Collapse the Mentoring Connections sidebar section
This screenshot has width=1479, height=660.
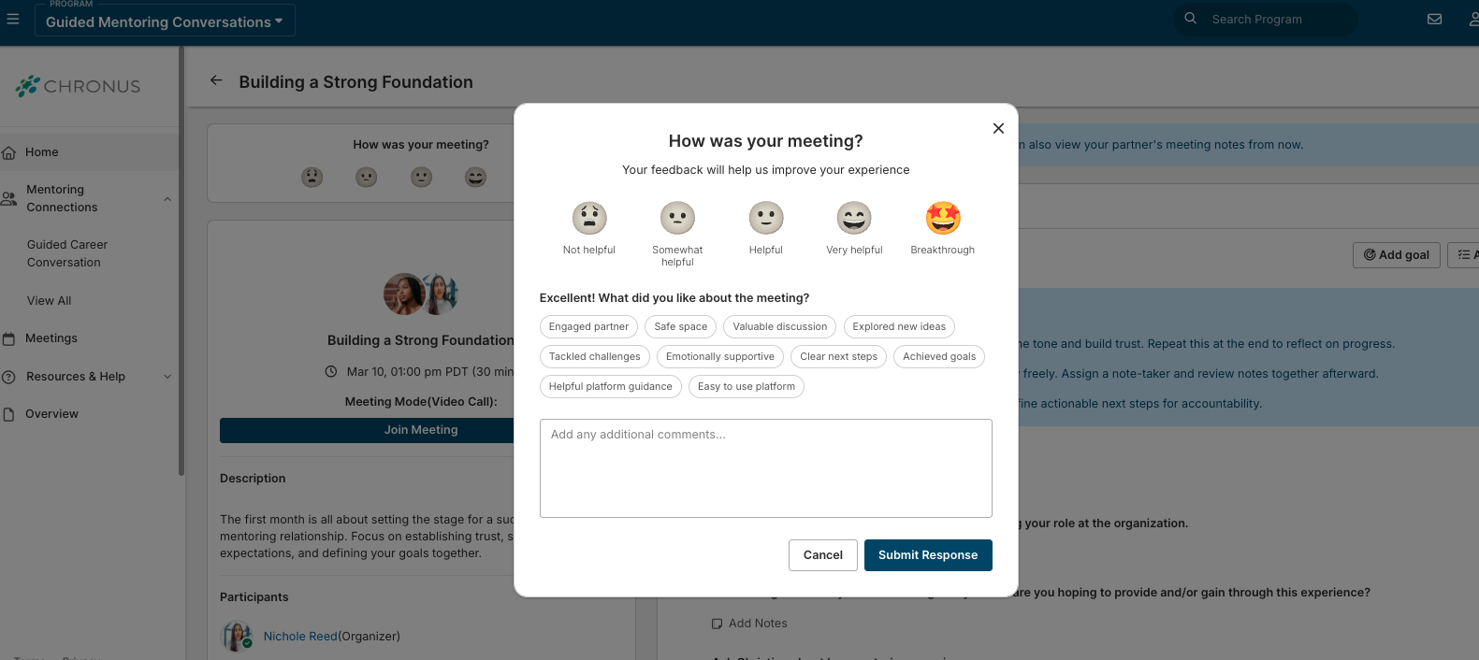pyautogui.click(x=167, y=198)
